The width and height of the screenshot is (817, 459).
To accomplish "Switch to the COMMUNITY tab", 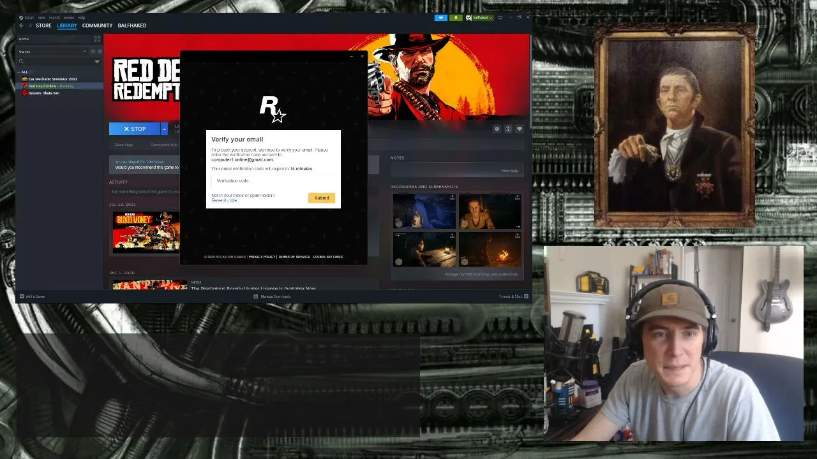I will pos(97,25).
